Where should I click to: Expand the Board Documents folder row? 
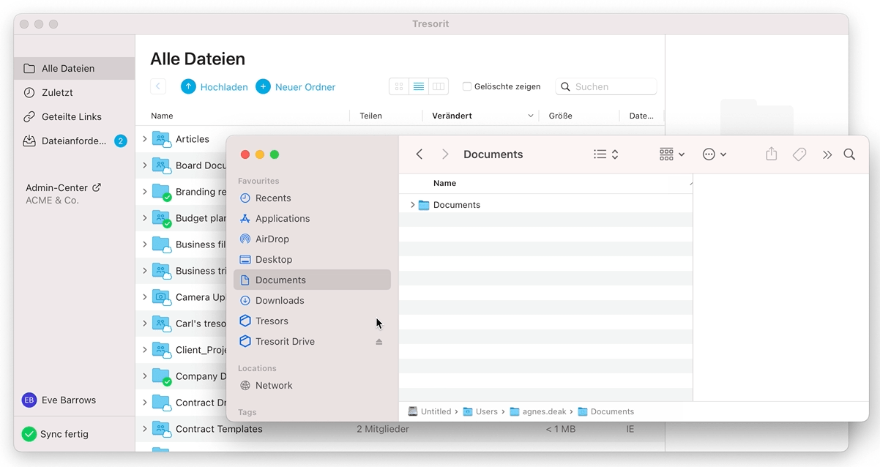(145, 165)
